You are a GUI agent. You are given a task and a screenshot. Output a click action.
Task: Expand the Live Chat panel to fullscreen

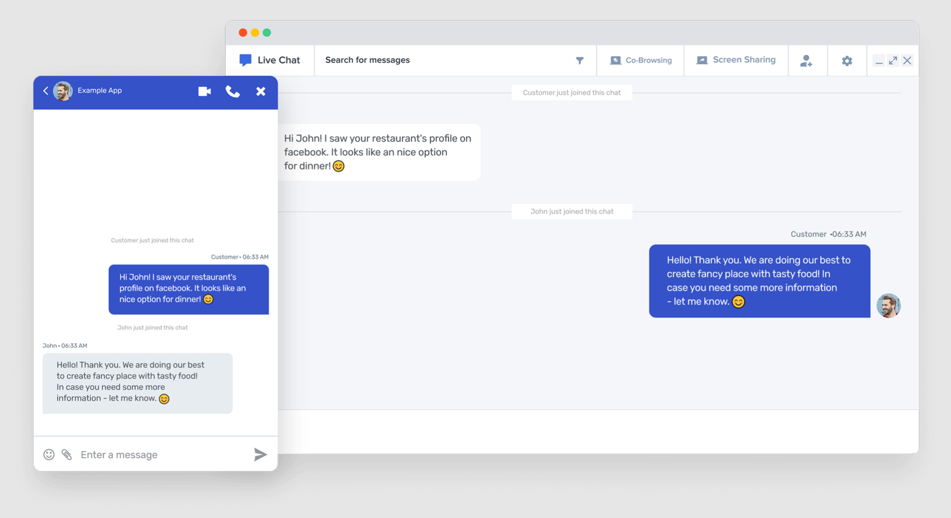[893, 61]
